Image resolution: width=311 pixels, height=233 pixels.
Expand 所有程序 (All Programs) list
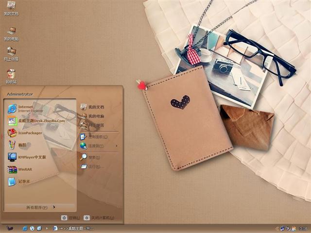40,207
